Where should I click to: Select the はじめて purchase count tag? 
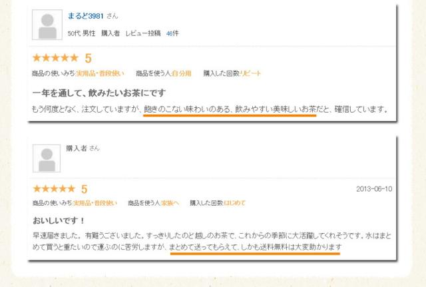234,203
